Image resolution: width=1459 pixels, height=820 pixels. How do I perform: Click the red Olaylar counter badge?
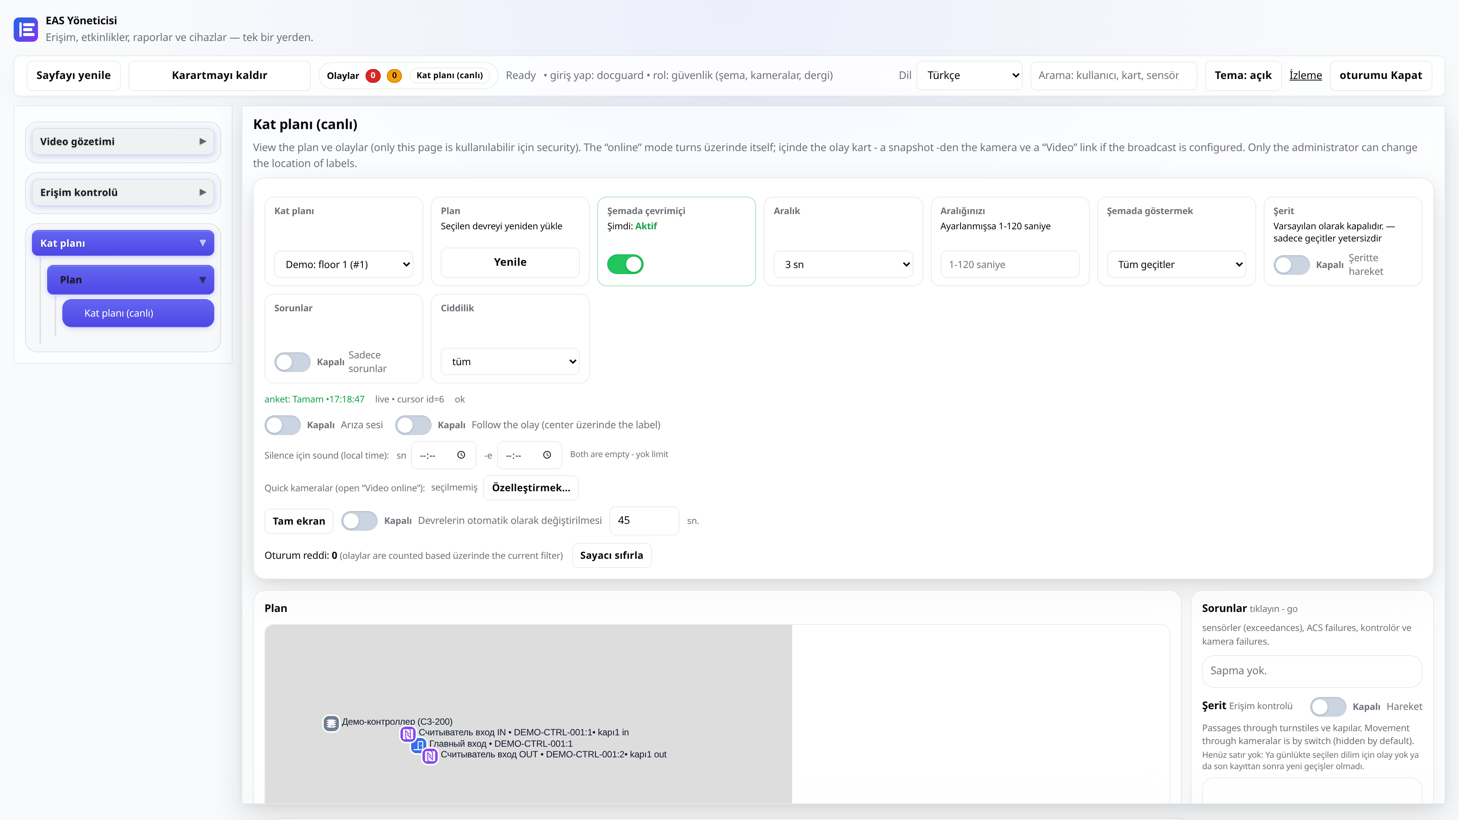click(x=373, y=75)
